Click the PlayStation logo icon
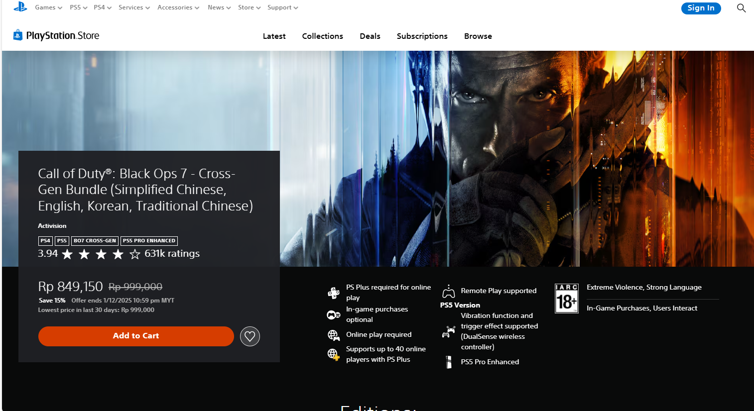 click(20, 7)
